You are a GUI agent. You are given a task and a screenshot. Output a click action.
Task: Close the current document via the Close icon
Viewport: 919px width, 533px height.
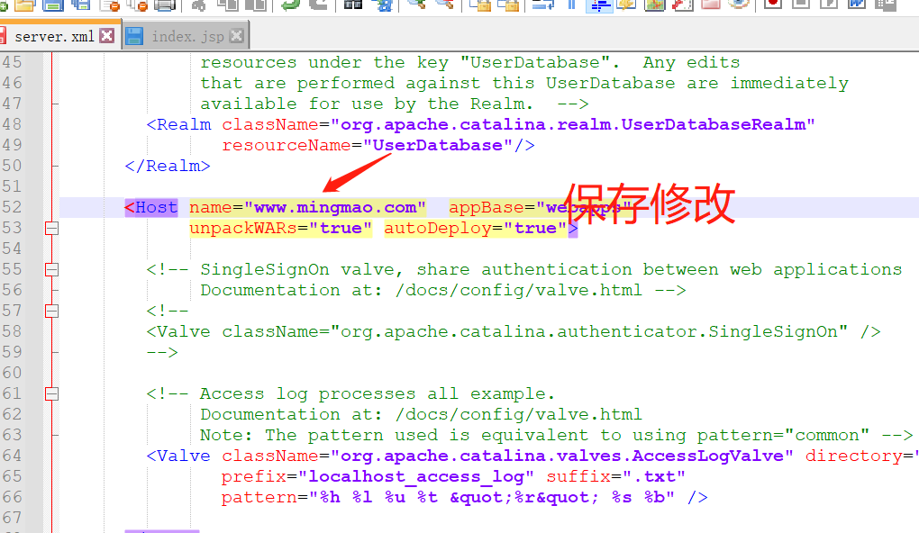click(110, 5)
